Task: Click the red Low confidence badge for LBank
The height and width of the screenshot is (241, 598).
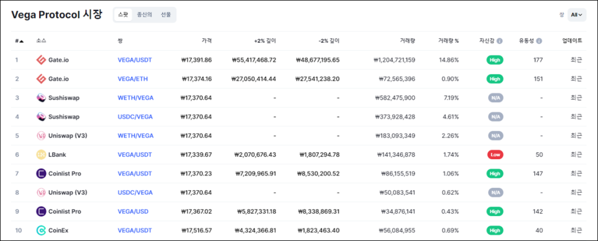Action: click(495, 155)
